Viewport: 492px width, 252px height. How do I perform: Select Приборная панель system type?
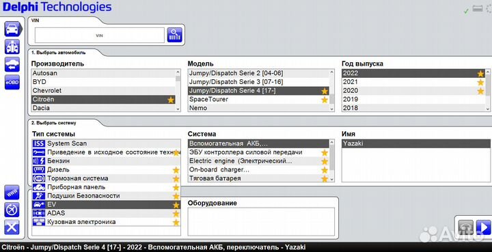(x=107, y=187)
